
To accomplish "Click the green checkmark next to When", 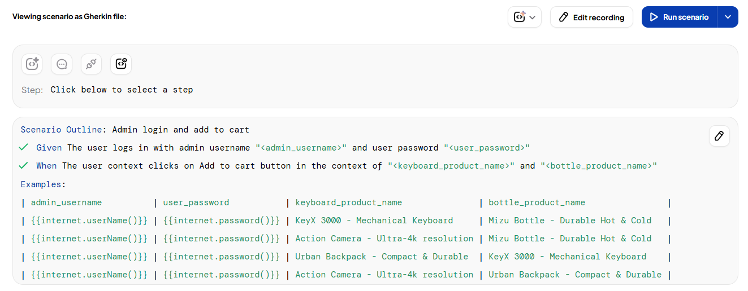I will (x=23, y=166).
